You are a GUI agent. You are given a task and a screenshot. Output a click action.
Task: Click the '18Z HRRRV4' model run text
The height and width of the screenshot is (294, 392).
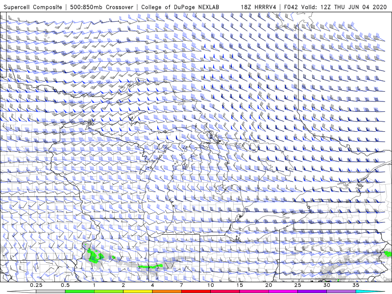tap(259, 7)
